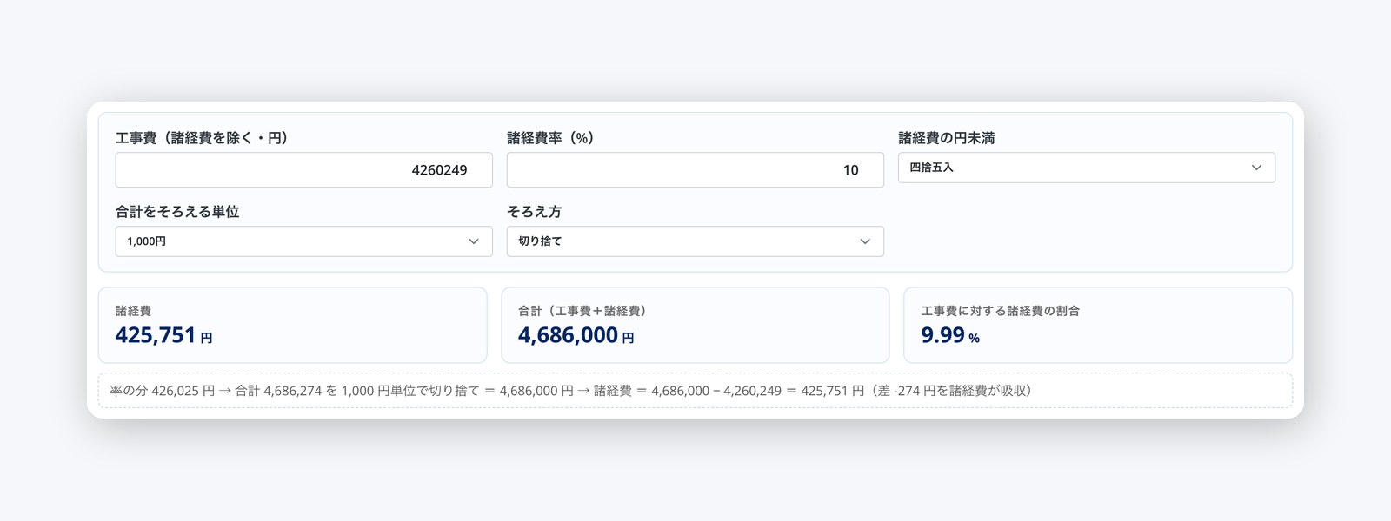
Task: Open the そろえ方 dropdown showing 切り捨て
Action: [x=695, y=241]
